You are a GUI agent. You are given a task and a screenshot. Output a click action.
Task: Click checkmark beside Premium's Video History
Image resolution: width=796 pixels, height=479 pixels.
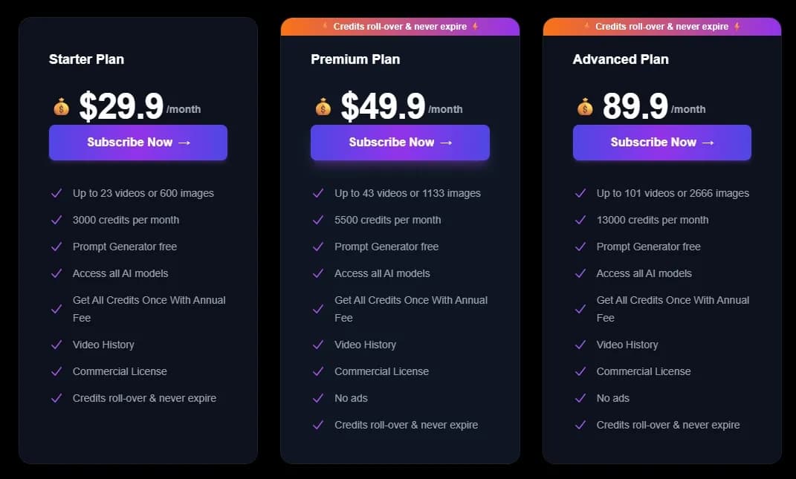[x=318, y=345]
